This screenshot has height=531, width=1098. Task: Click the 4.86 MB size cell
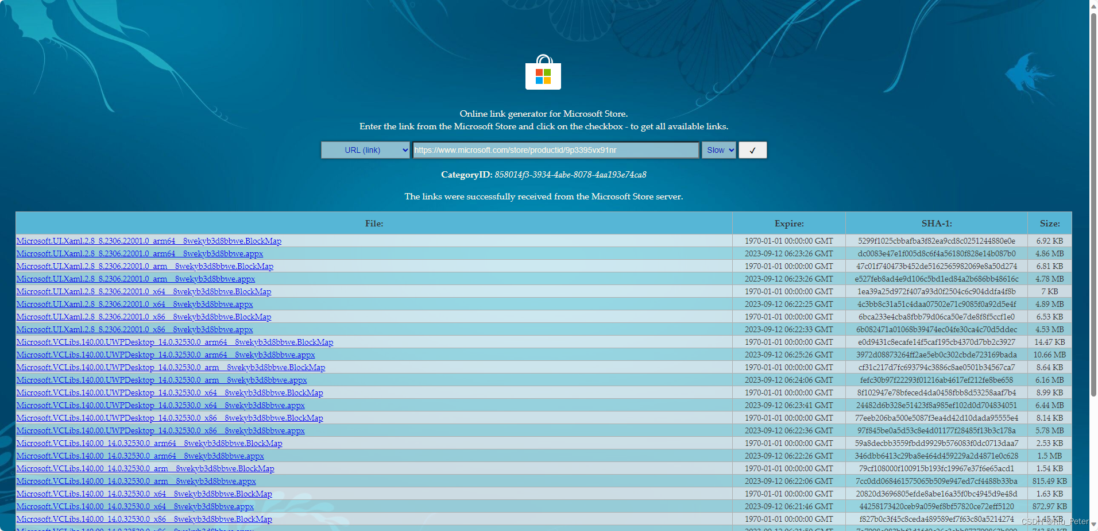1050,253
